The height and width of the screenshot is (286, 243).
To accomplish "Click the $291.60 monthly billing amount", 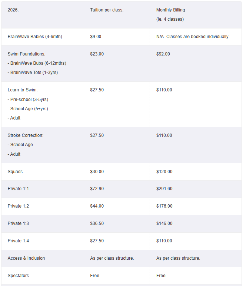I will pos(164,189).
